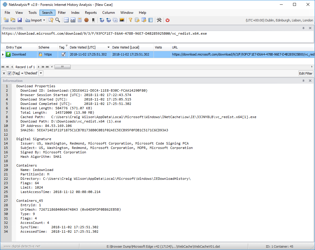Viewport: 315px width, 250px height.
Task: Open the Filter menu
Action: coord(62,13)
